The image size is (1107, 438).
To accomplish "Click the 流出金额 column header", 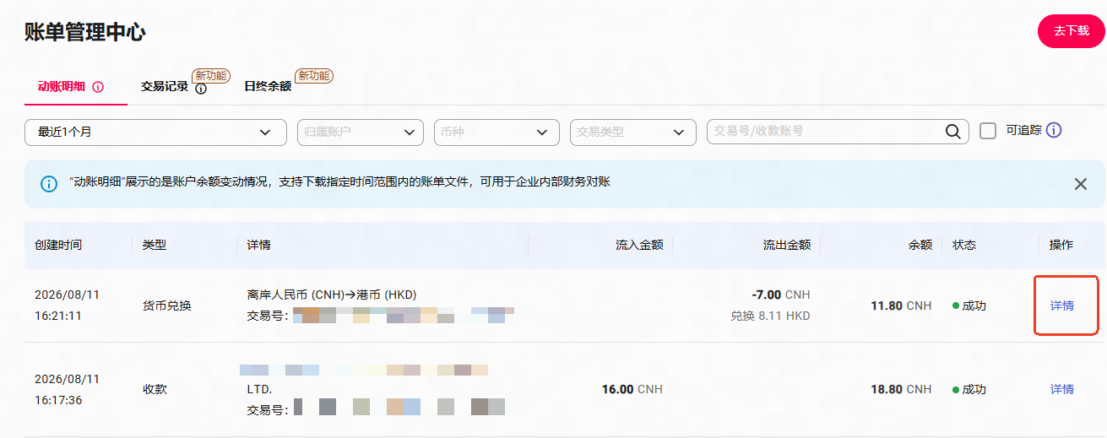I will coord(787,245).
